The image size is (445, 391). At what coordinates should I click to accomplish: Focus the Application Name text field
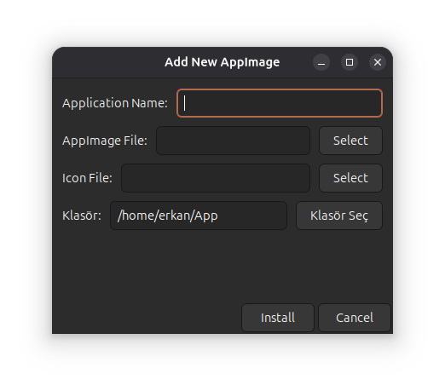[x=280, y=103]
